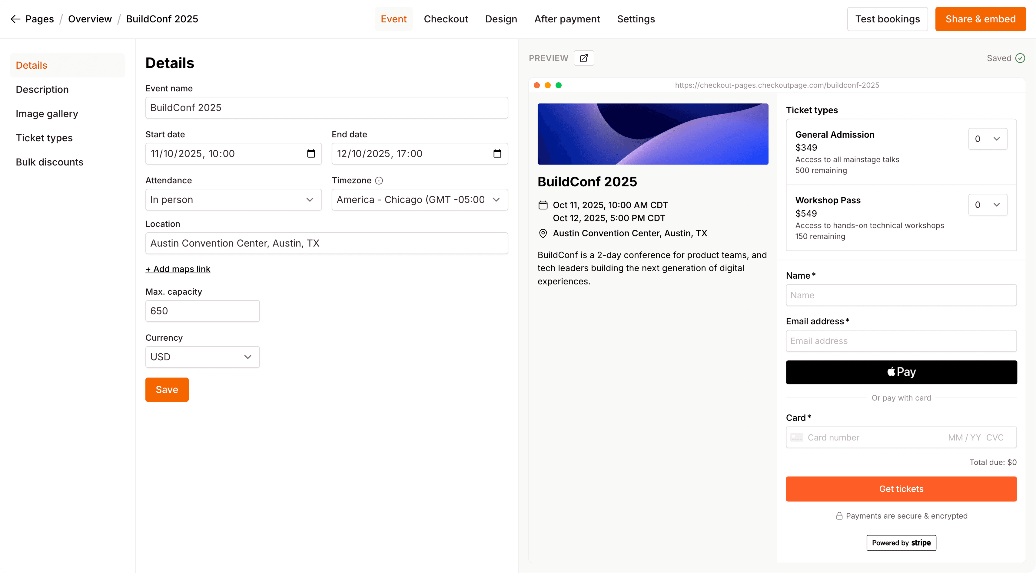This screenshot has height=573, width=1036.
Task: Click the Overview breadcrumb link
Action: coord(90,19)
